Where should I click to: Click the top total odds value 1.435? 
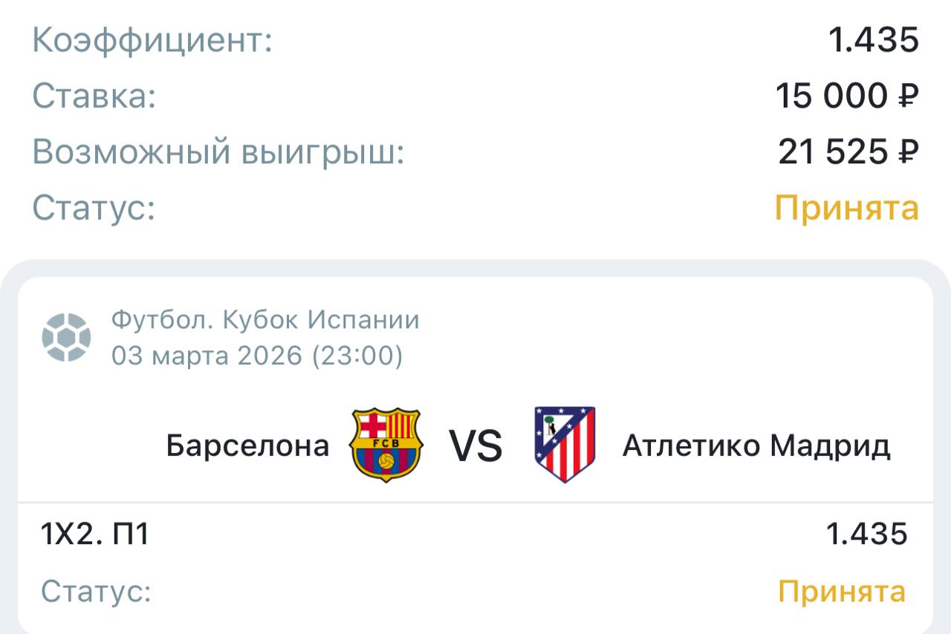tap(874, 40)
